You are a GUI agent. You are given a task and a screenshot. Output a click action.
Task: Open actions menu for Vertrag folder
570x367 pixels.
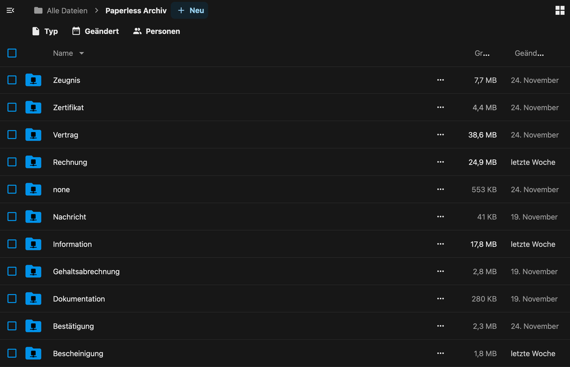440,135
